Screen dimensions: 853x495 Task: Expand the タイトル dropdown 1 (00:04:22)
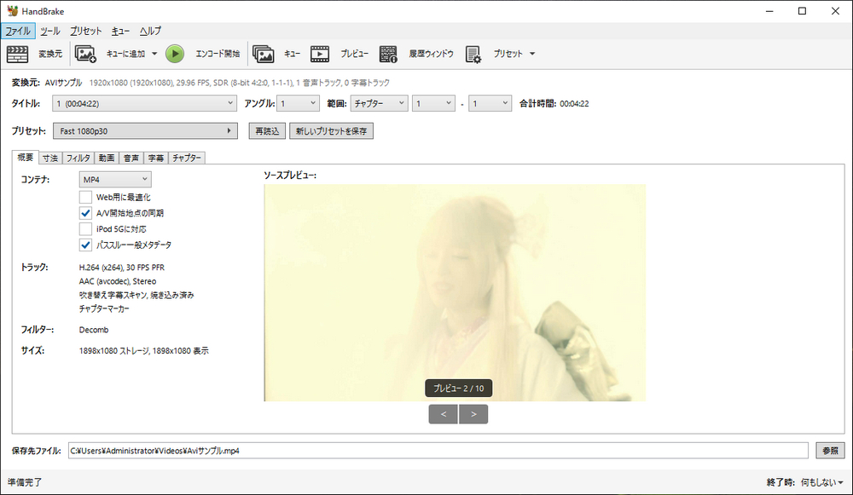coord(145,103)
